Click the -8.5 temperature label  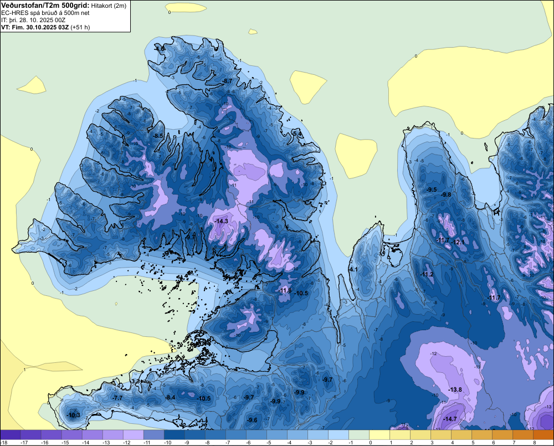click(x=158, y=136)
